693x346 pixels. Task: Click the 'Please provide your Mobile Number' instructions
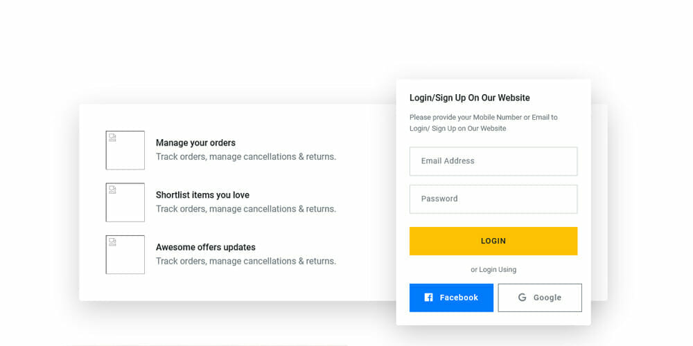click(x=484, y=123)
